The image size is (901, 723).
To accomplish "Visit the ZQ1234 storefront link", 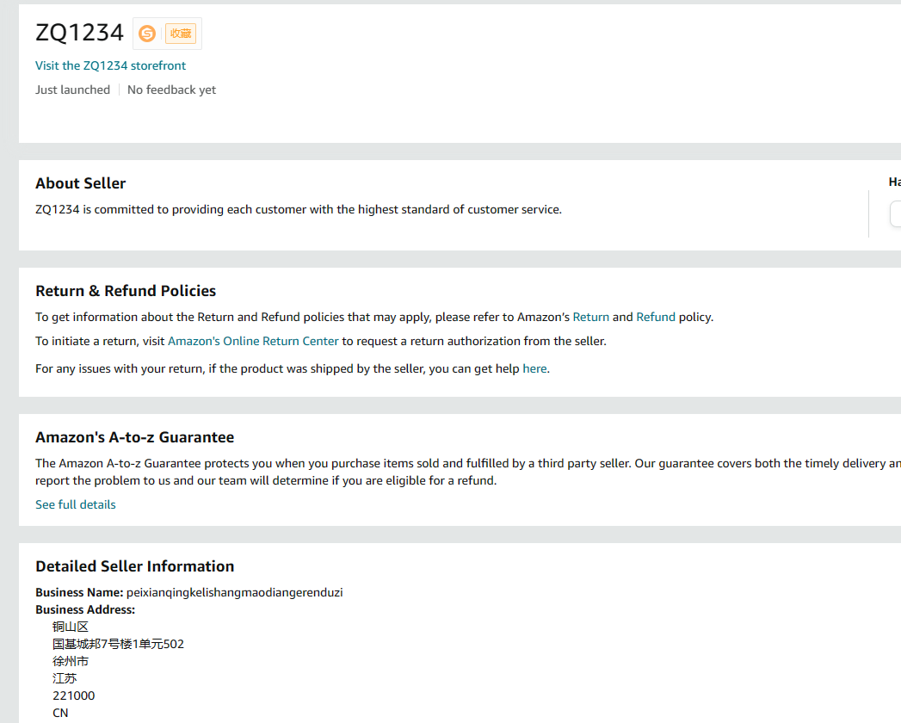I will [110, 65].
